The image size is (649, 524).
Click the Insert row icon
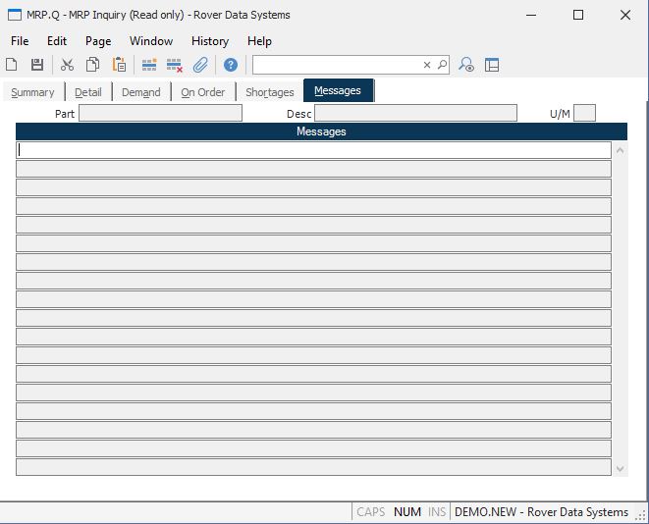pos(149,65)
